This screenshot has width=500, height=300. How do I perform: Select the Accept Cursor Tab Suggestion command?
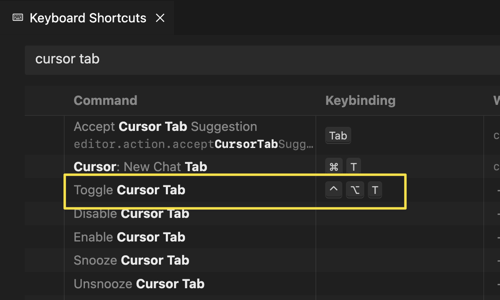[165, 127]
